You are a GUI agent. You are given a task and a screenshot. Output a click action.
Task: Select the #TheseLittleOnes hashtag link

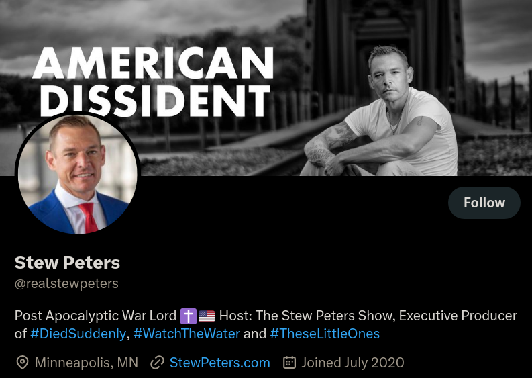[x=325, y=334]
